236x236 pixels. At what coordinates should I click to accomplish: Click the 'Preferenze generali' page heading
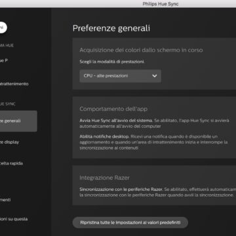(x=111, y=28)
